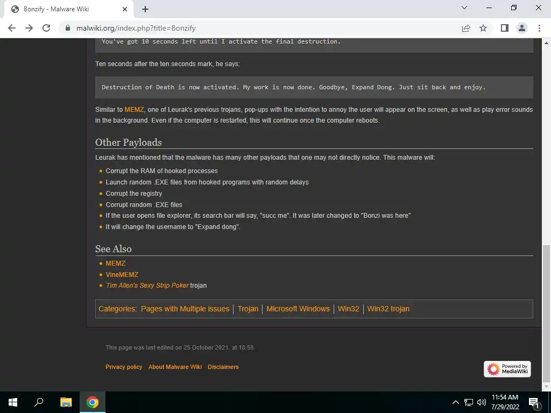Bookmark this page with the star
Screen dimensions: 551x413
483,28
